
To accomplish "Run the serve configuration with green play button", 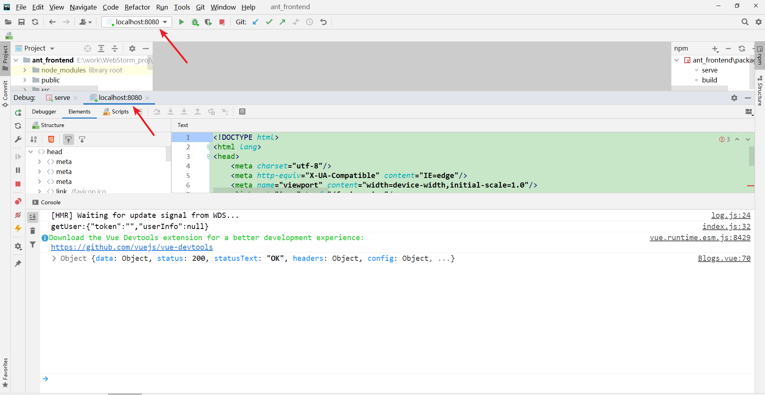I will pos(181,22).
